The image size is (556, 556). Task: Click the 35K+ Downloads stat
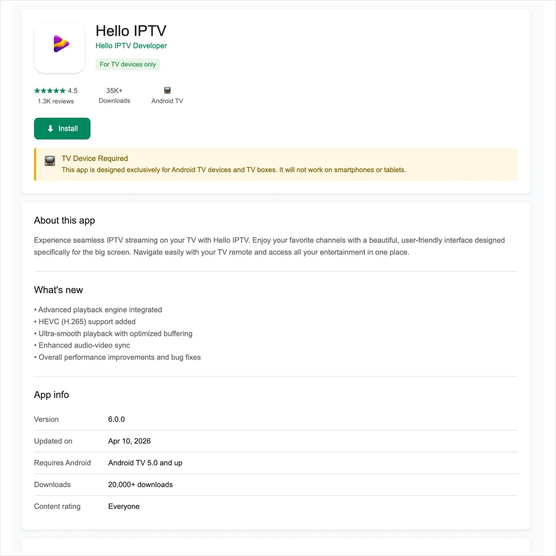(114, 96)
